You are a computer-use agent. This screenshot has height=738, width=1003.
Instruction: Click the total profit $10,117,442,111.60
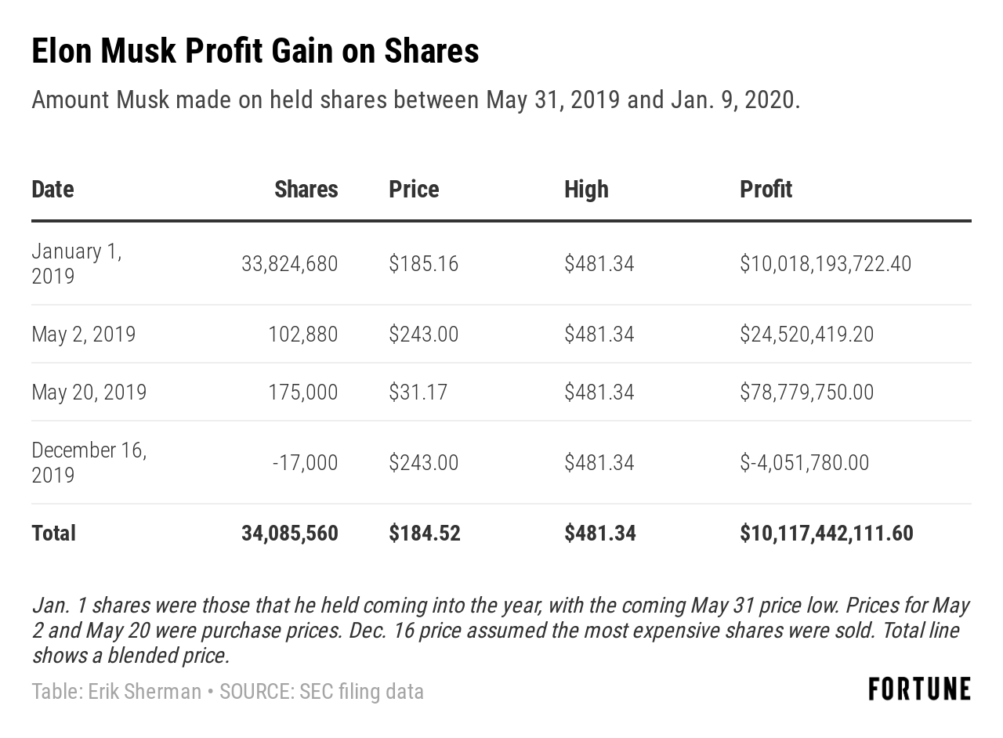(x=826, y=533)
